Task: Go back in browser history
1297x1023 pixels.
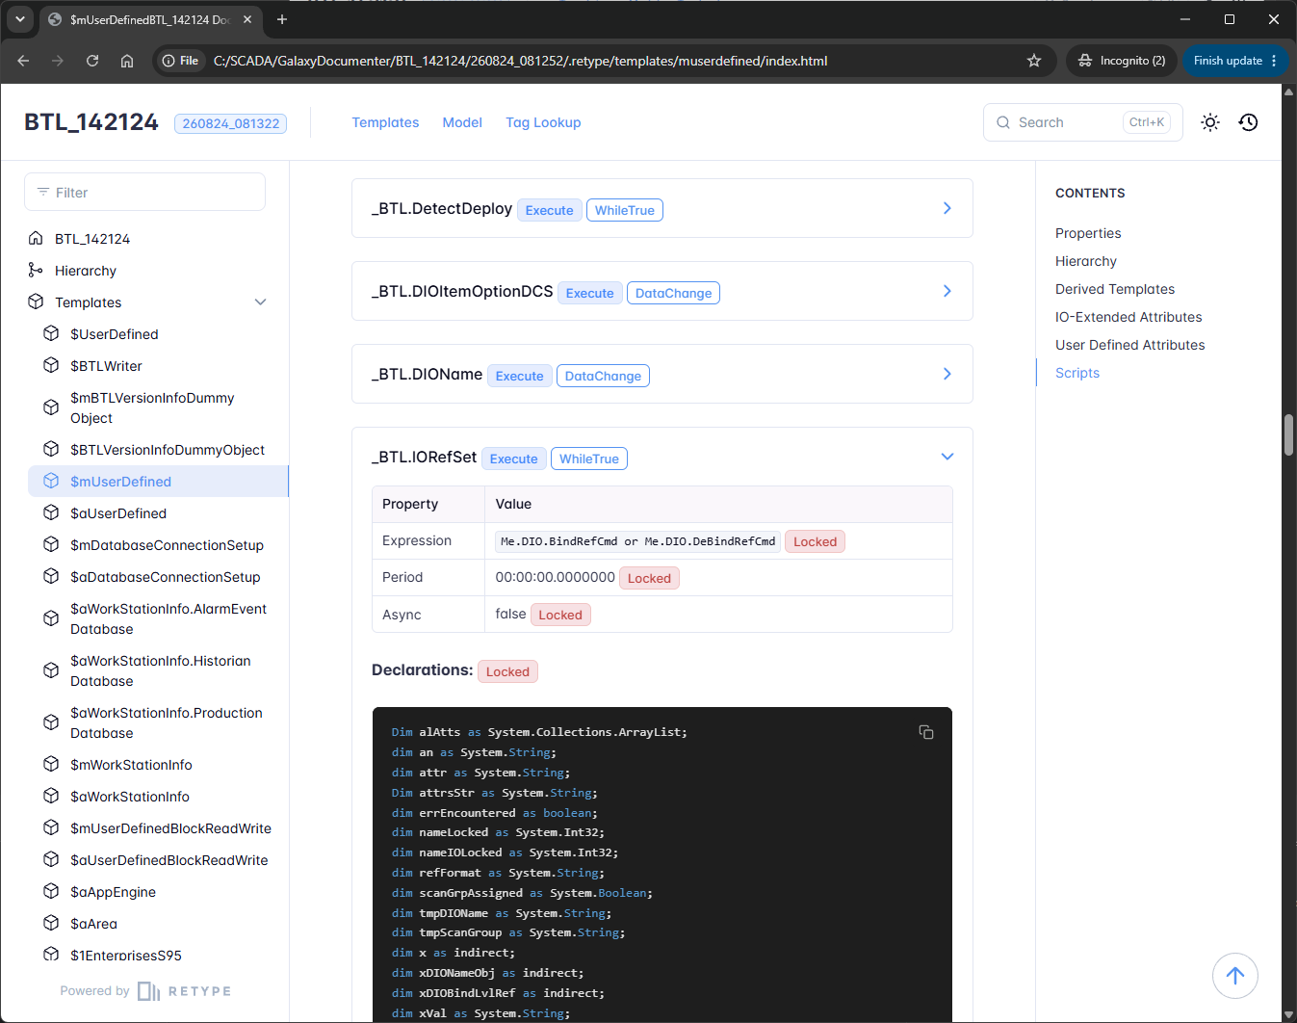Action: (x=23, y=61)
